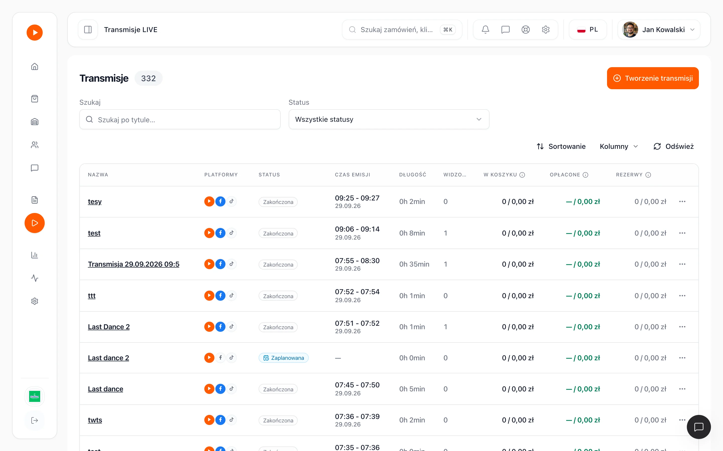Expand Jan Kowalski user menu
This screenshot has height=451, width=723.
tap(659, 30)
